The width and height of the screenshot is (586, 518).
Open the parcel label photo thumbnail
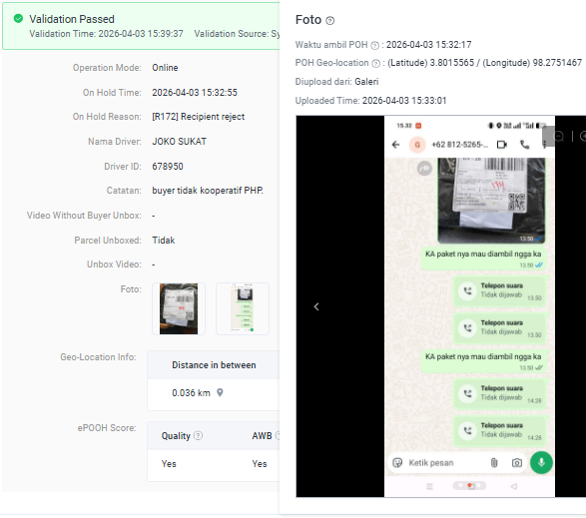click(179, 308)
